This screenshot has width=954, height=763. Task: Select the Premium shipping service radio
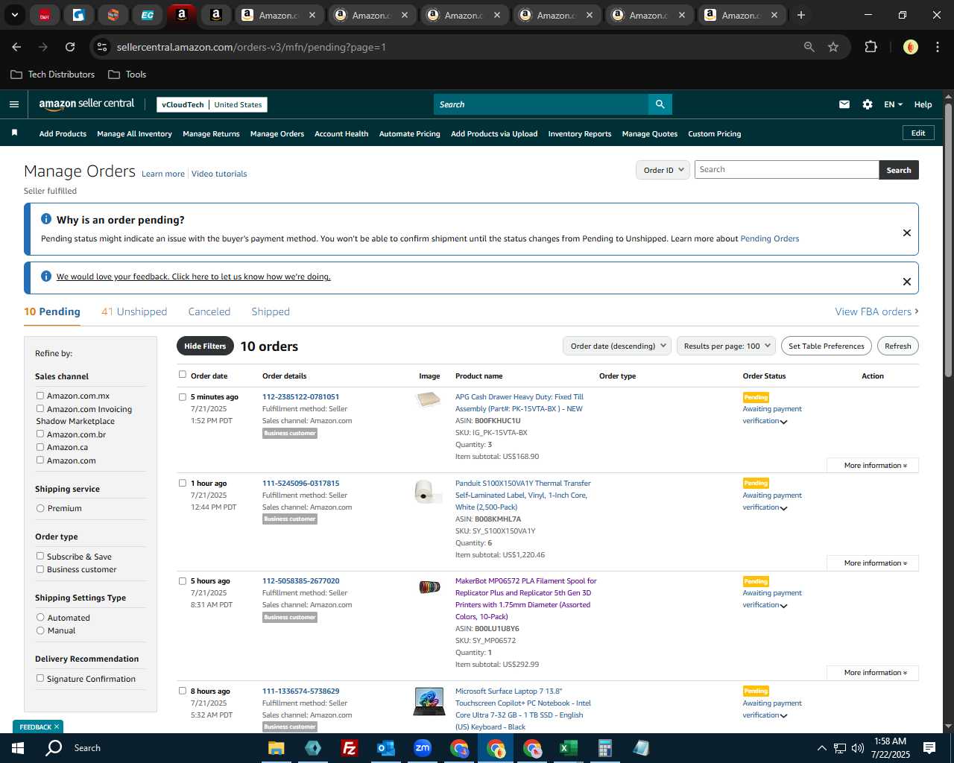pyautogui.click(x=40, y=508)
